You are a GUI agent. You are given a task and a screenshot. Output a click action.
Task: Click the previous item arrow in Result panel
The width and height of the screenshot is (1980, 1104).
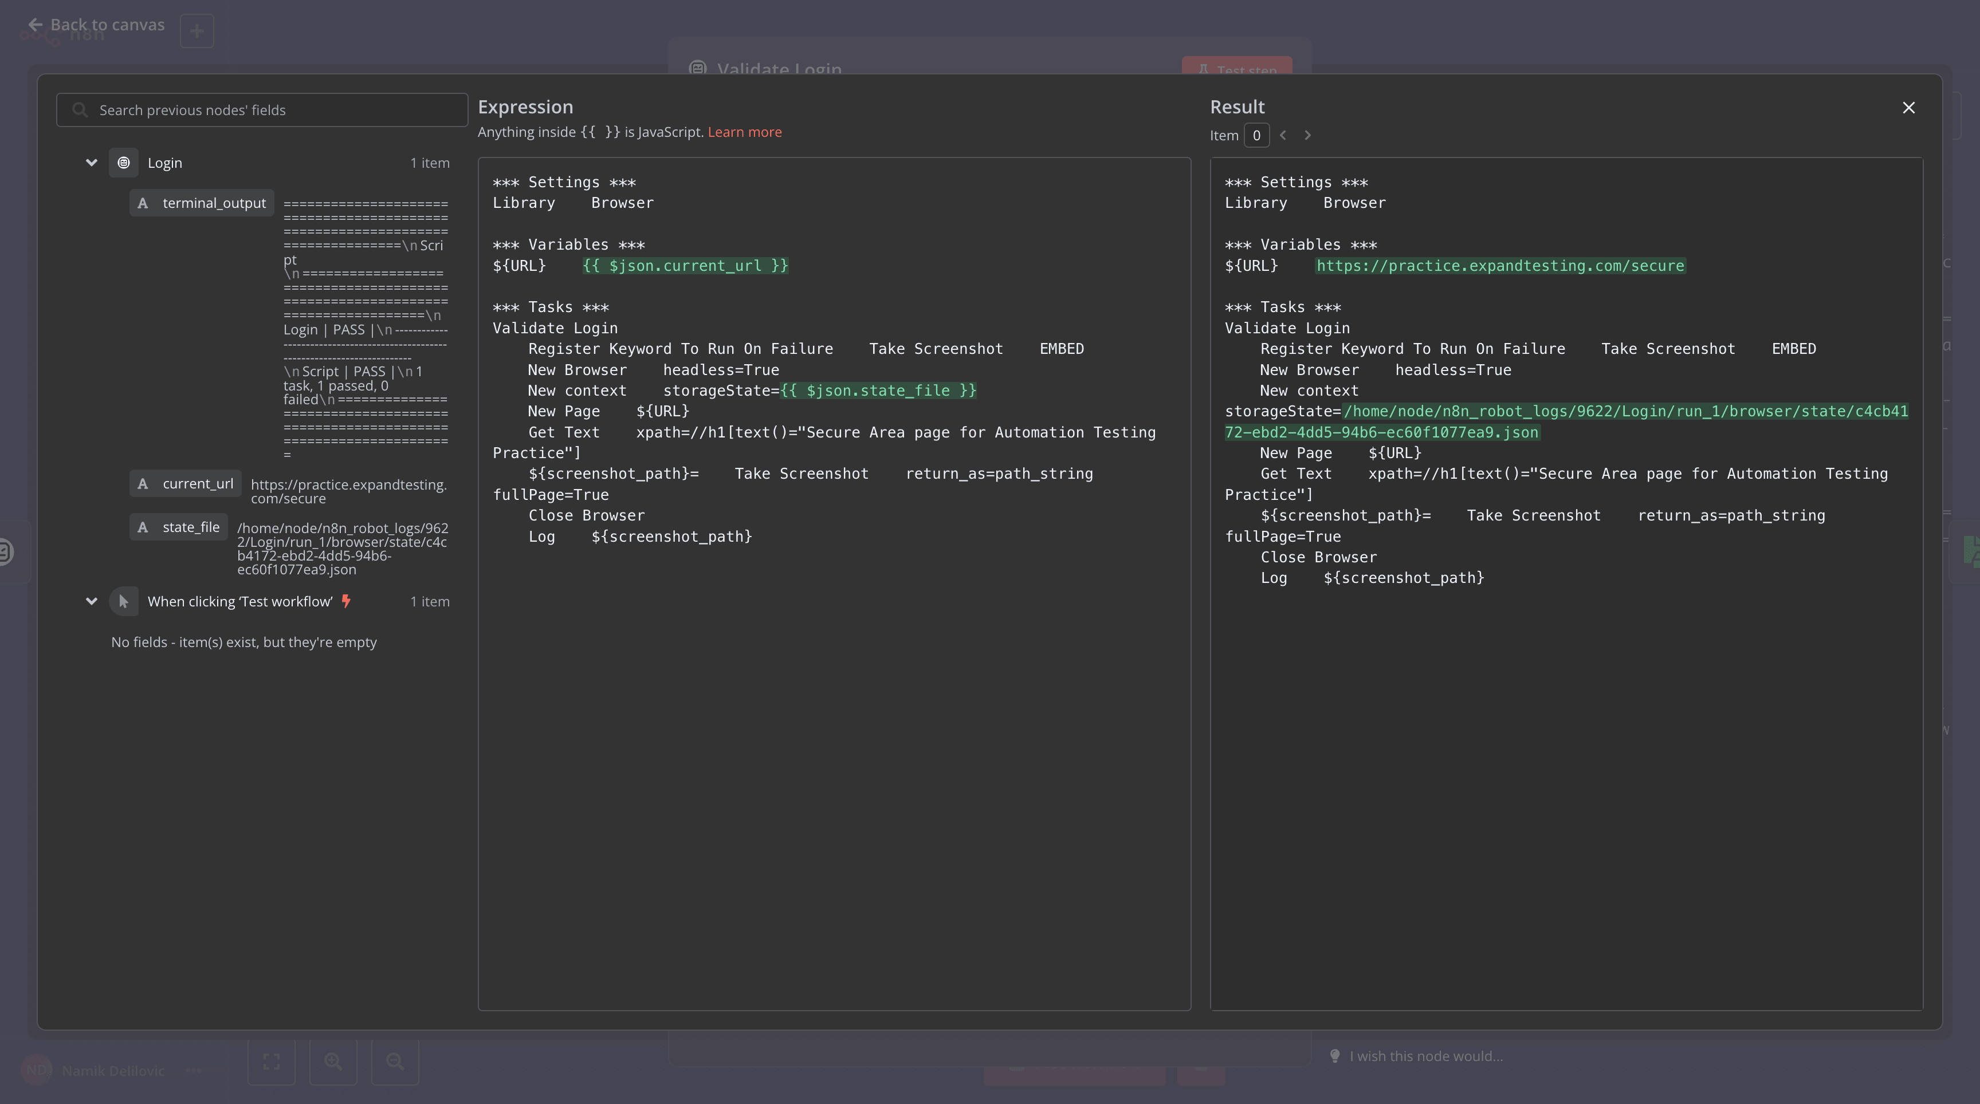pos(1283,135)
